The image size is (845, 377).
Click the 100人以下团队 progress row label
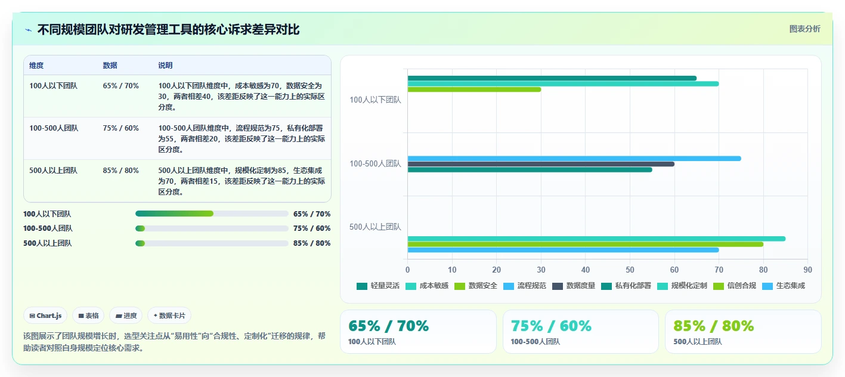(x=47, y=214)
